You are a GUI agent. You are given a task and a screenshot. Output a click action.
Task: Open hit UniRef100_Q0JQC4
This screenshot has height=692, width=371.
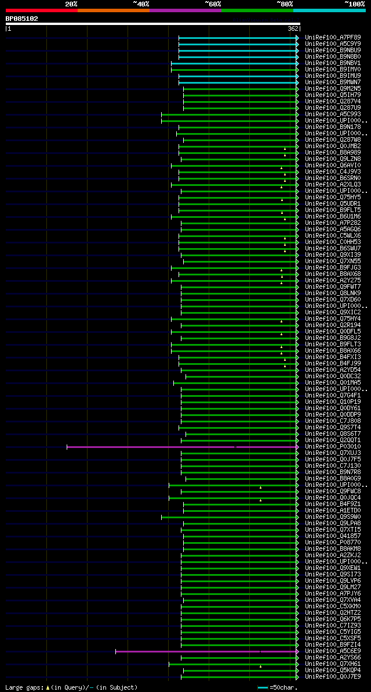point(333,498)
